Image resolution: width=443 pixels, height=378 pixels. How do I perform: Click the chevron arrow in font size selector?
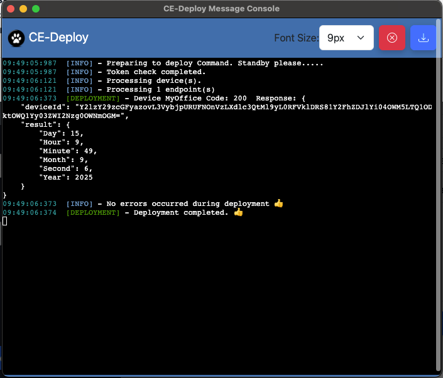[361, 38]
